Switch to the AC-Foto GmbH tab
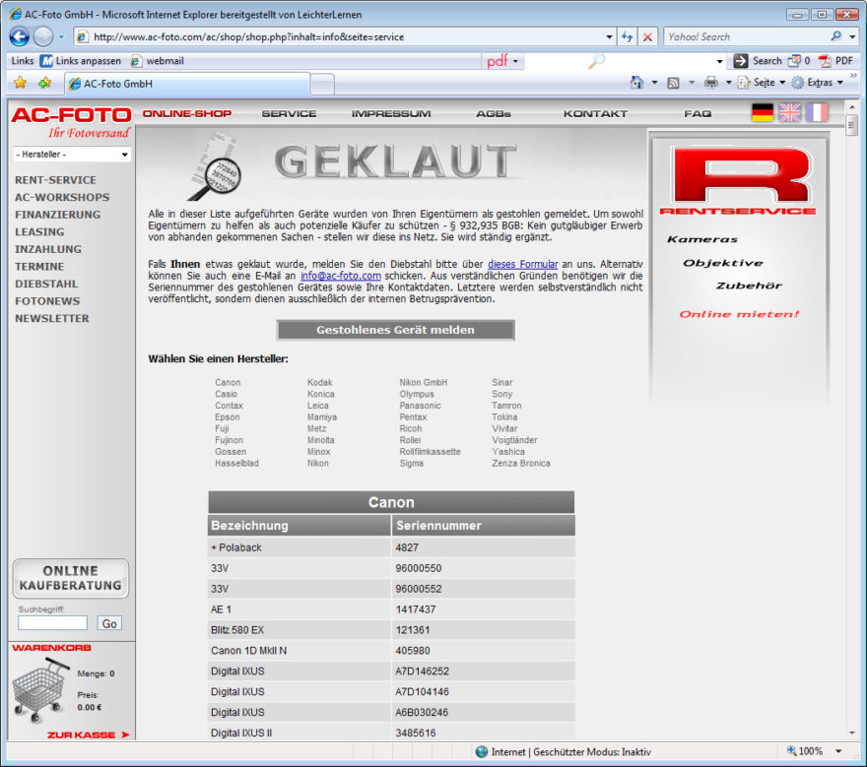867x767 pixels. [x=187, y=84]
